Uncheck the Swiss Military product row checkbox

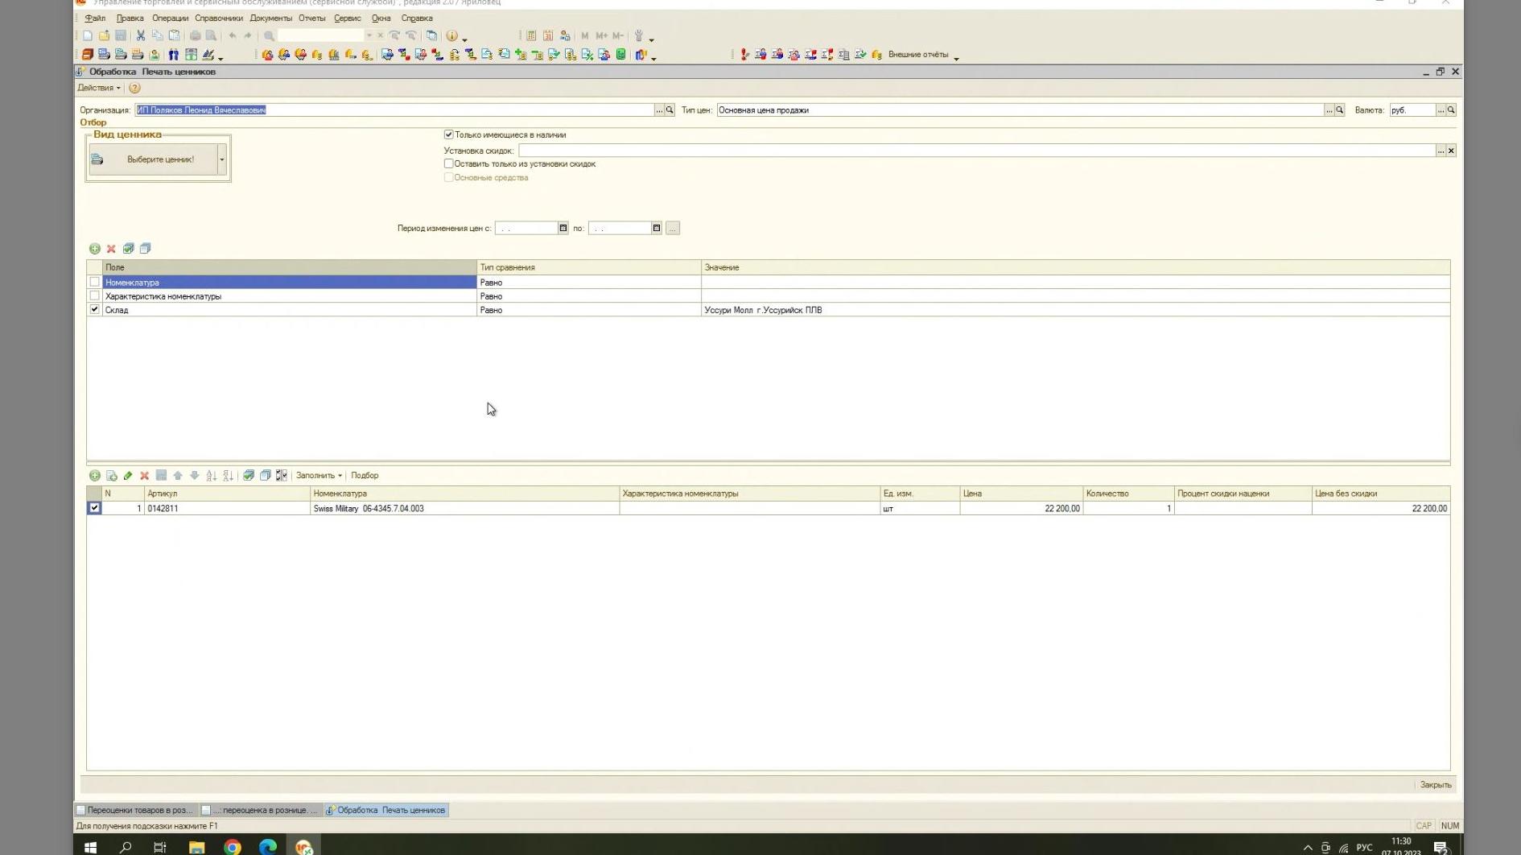point(95,509)
